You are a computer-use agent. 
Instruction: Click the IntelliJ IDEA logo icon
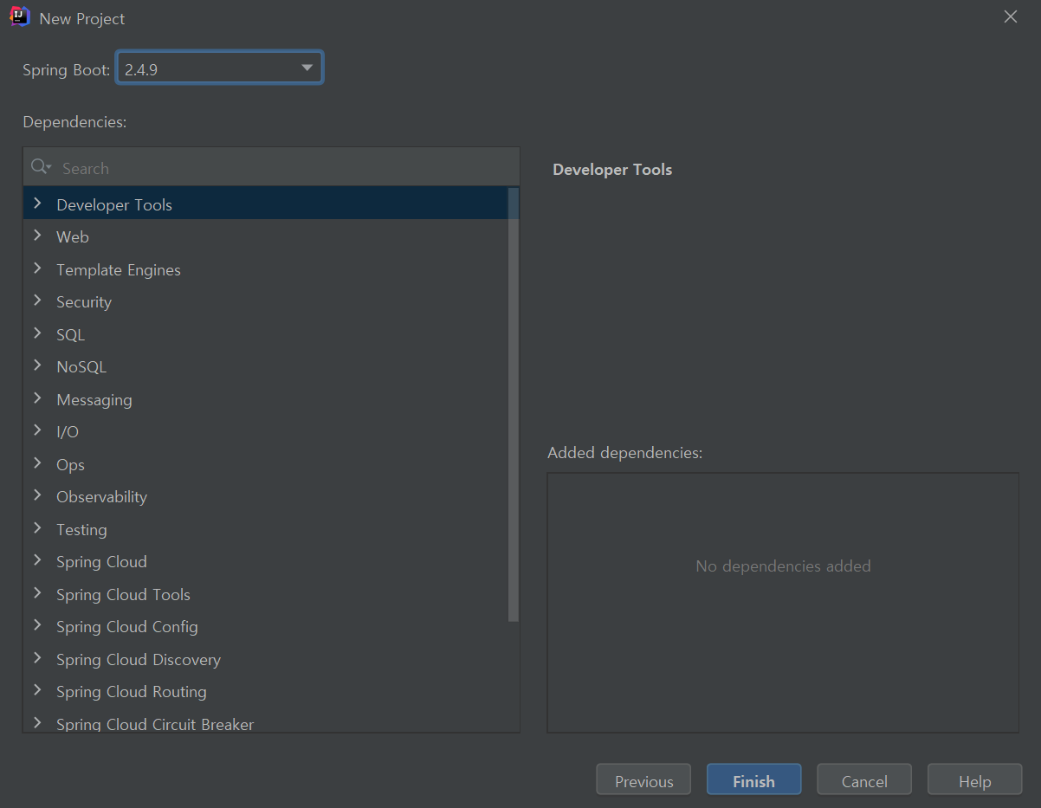(x=20, y=16)
